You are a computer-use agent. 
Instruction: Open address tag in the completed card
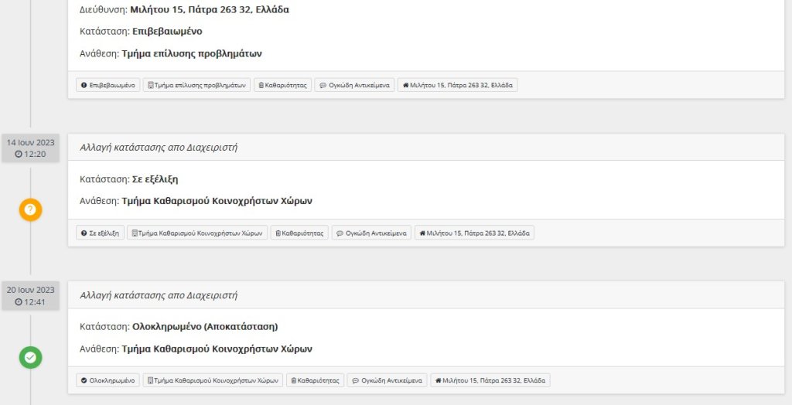pyautogui.click(x=490, y=380)
